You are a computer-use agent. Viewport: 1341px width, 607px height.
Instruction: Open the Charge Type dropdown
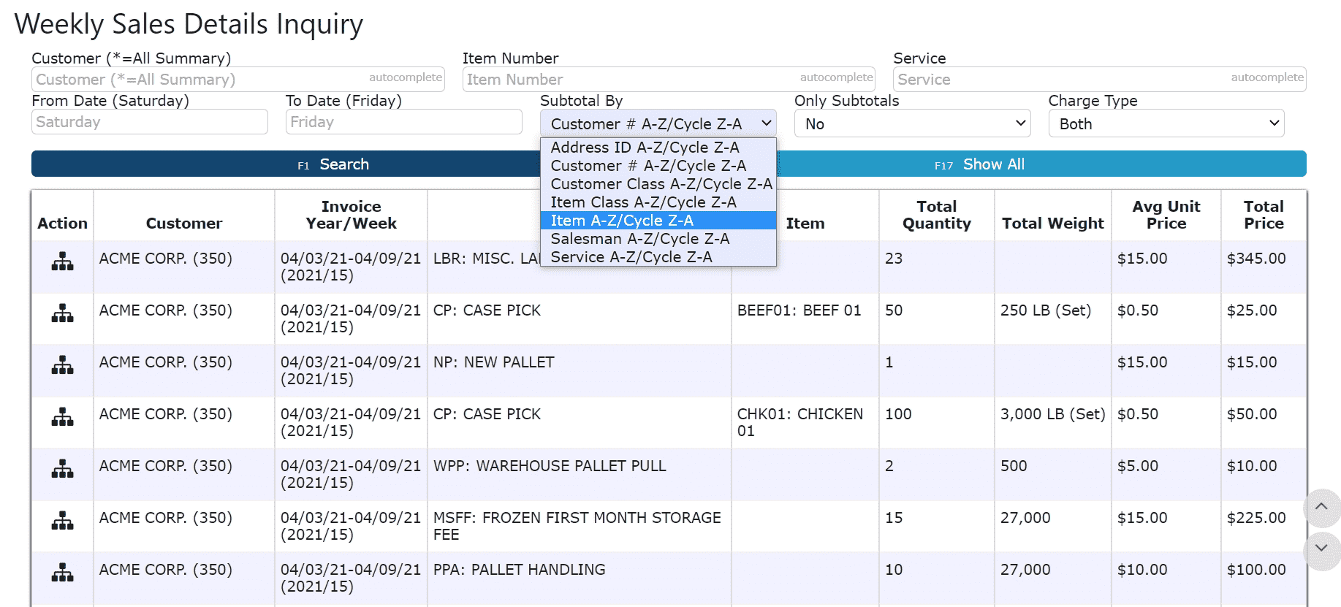(1166, 124)
